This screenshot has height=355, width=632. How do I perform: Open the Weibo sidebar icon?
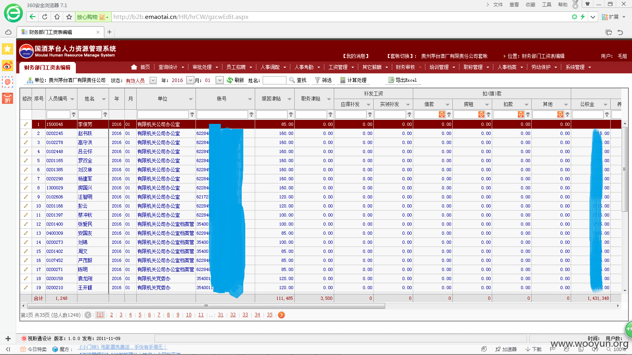[8, 65]
